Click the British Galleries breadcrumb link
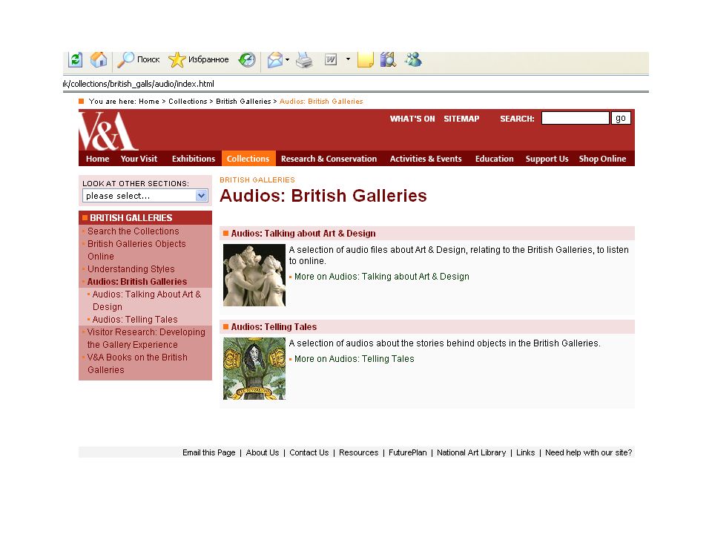 (x=243, y=102)
